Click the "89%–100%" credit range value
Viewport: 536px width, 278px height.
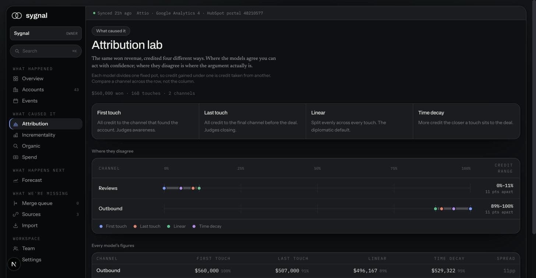(502, 206)
